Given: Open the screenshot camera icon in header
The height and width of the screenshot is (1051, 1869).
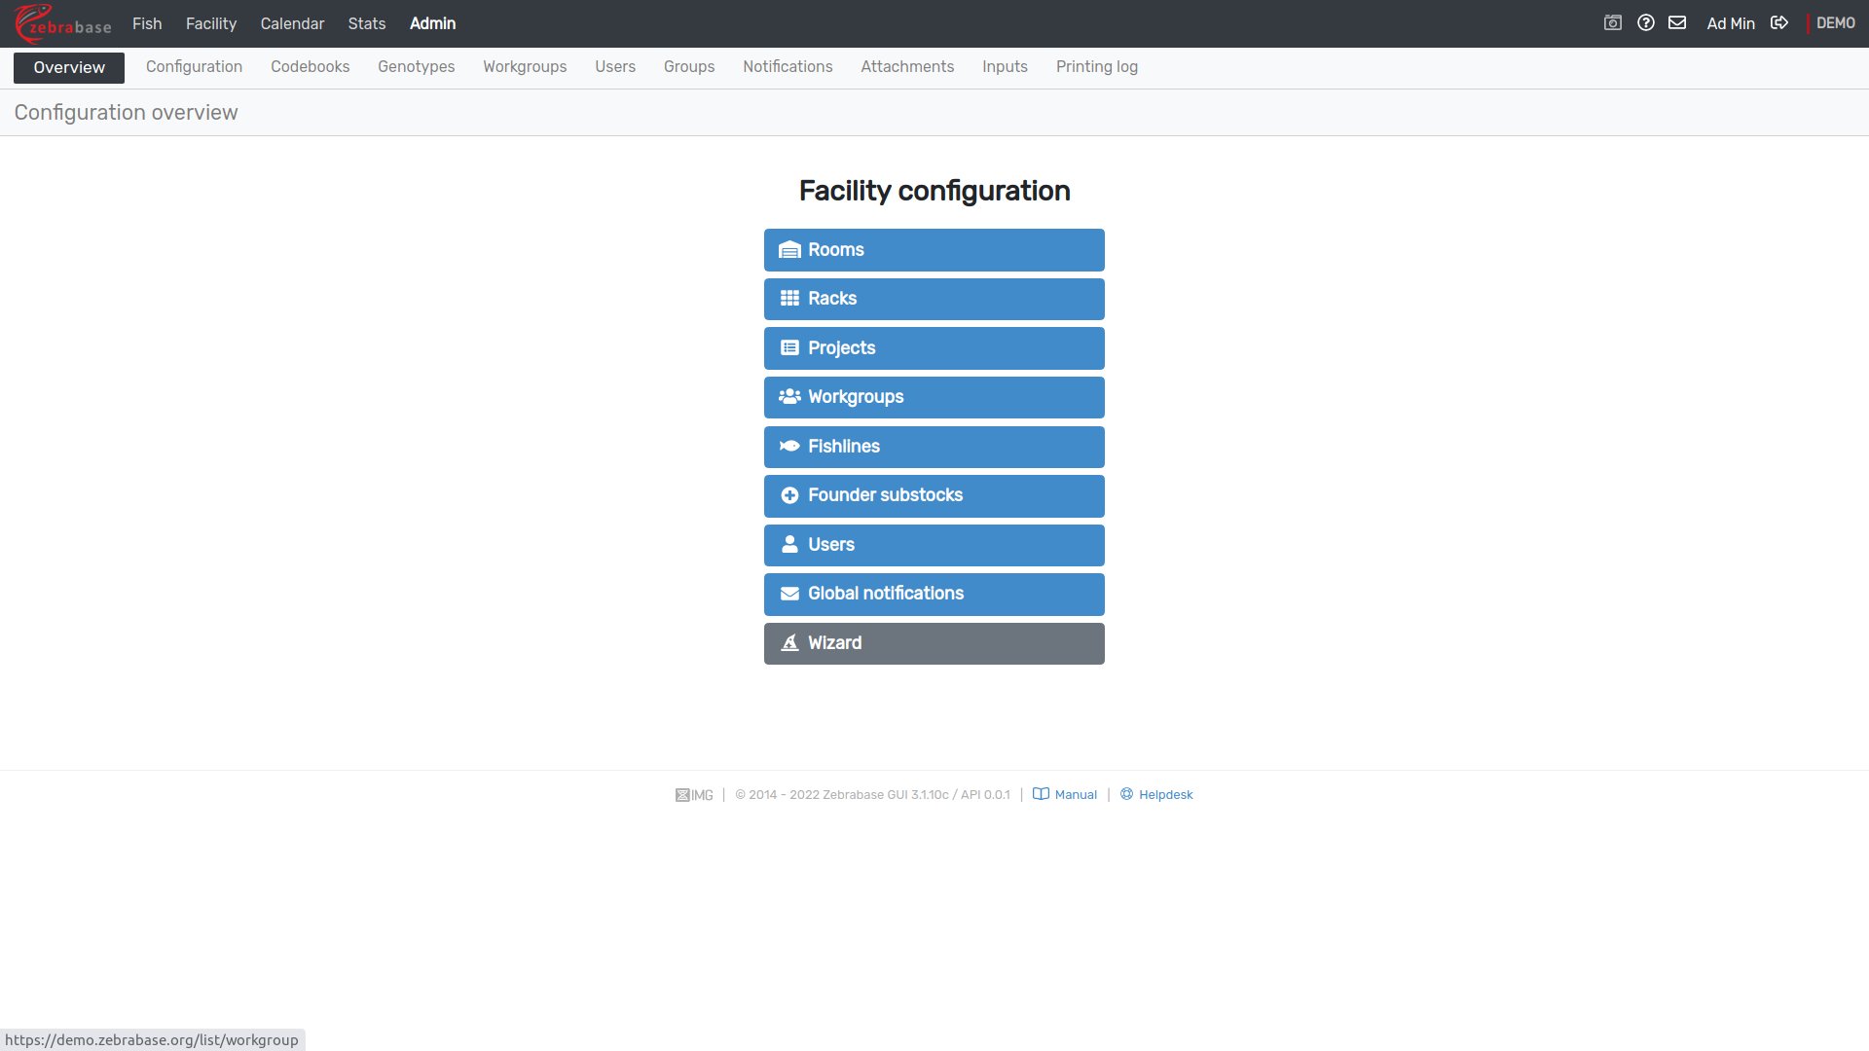Looking at the screenshot, I should pyautogui.click(x=1613, y=23).
